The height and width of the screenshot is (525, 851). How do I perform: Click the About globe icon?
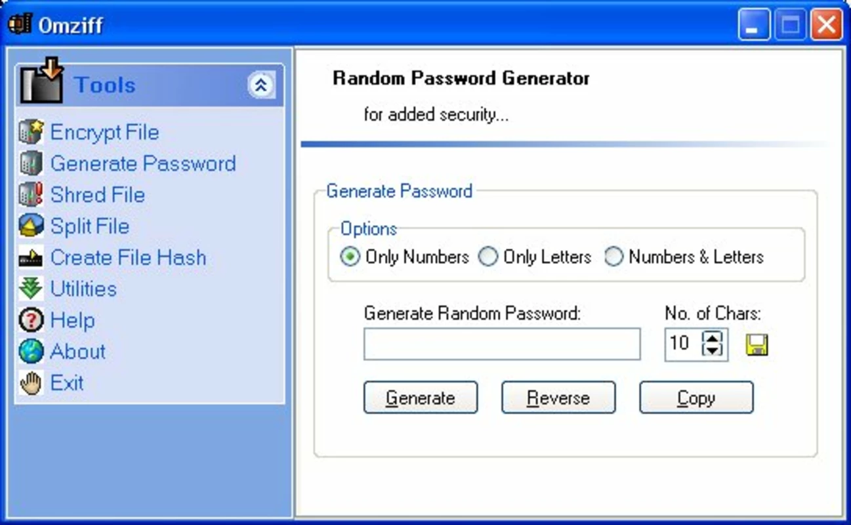coord(31,352)
